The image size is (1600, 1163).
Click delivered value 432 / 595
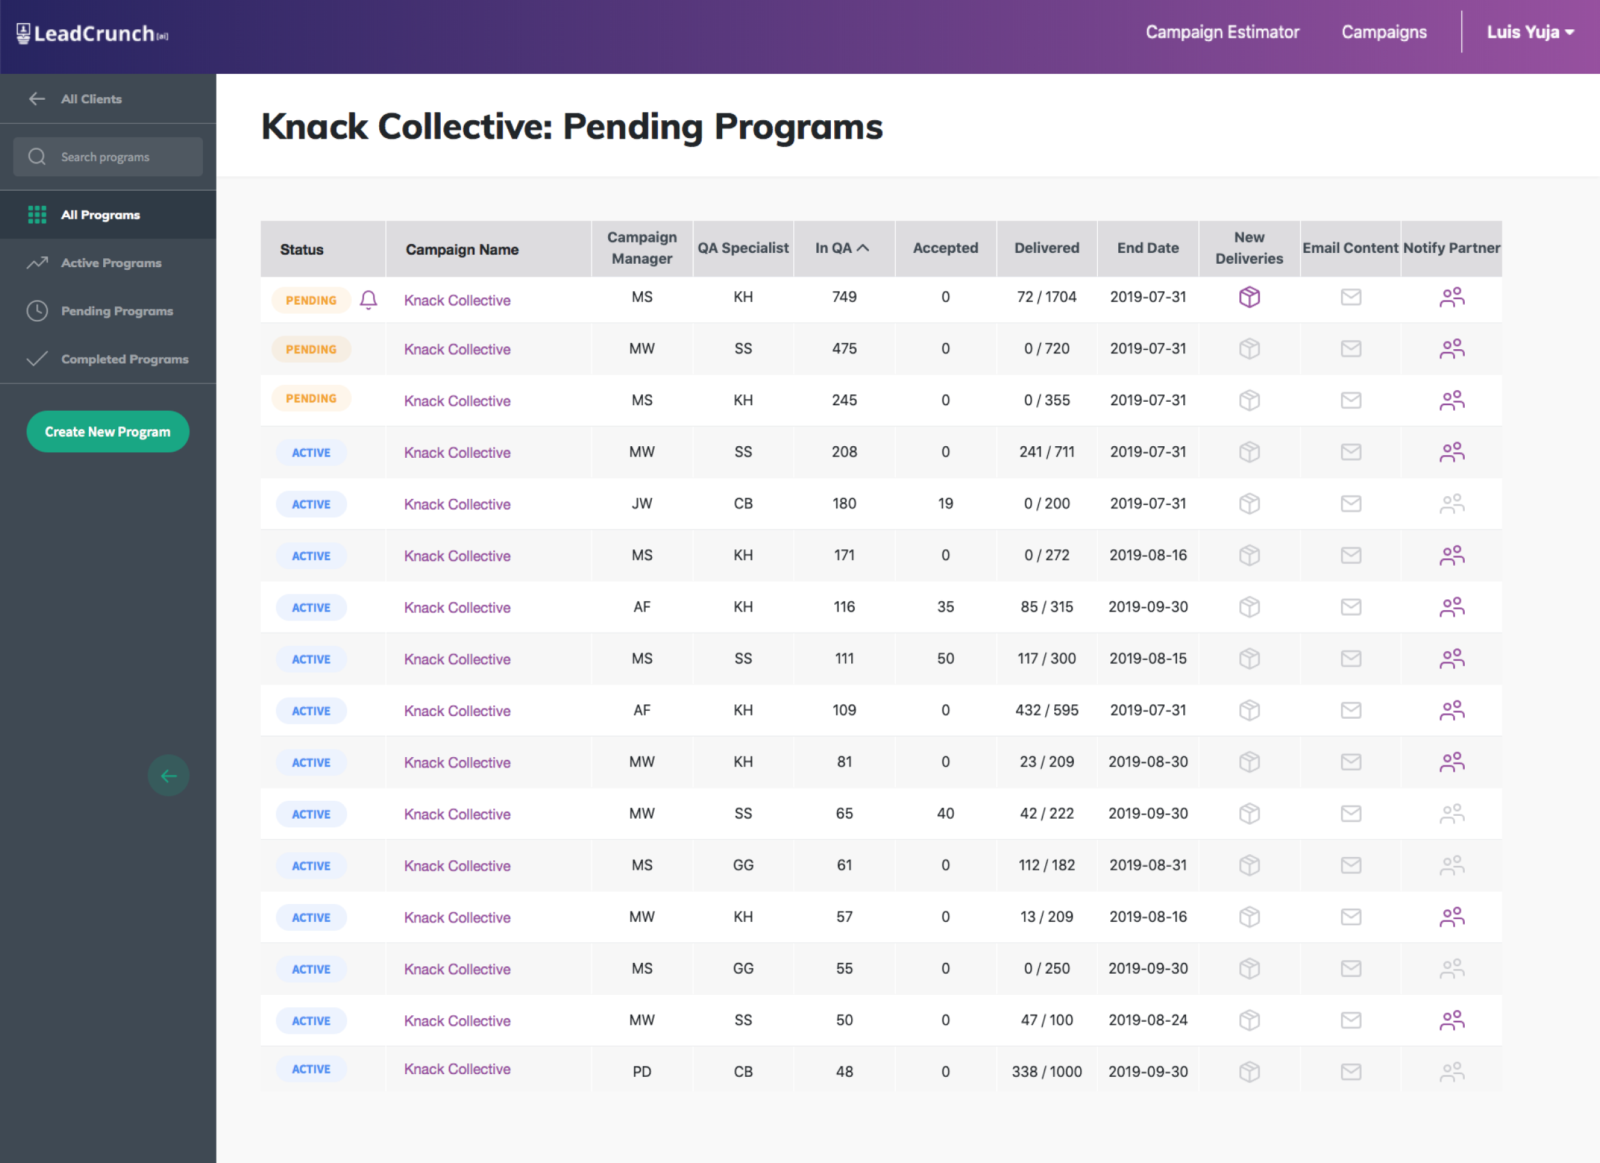(x=1046, y=710)
